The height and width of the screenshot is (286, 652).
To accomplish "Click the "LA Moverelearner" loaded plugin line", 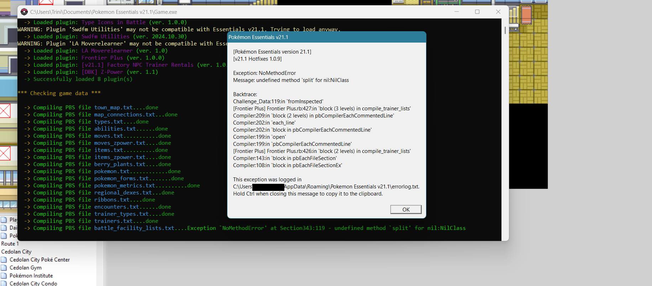I will point(96,51).
